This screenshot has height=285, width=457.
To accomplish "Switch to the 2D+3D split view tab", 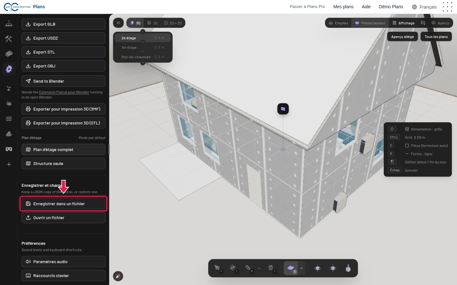I will click(x=173, y=23).
